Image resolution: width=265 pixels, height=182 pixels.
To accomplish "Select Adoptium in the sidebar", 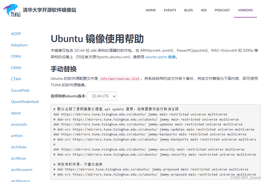I will 19,45.
